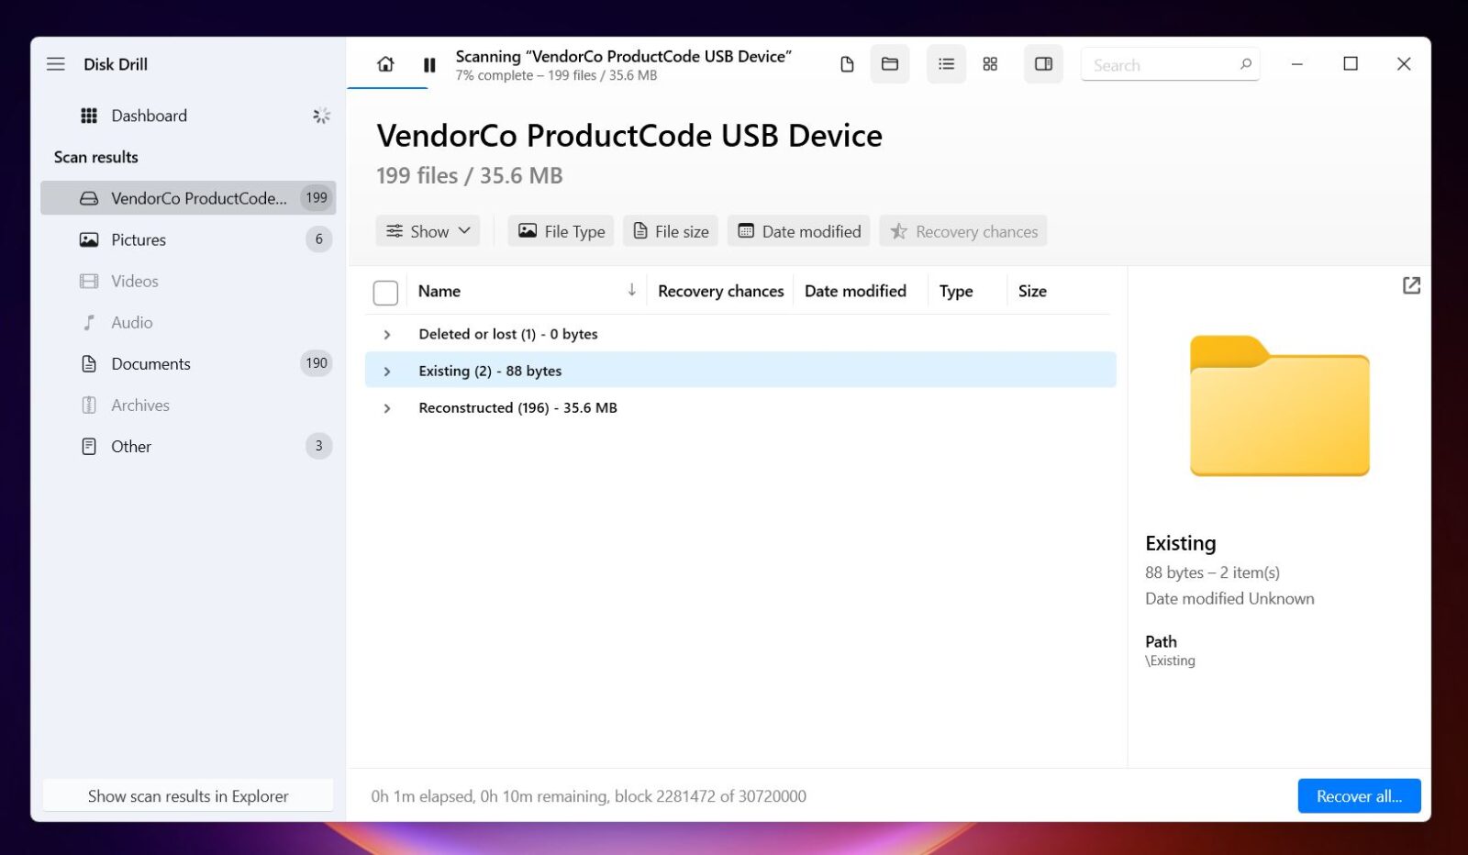Select the grid thumbnails view icon
This screenshot has height=855, width=1468.
coord(990,64)
